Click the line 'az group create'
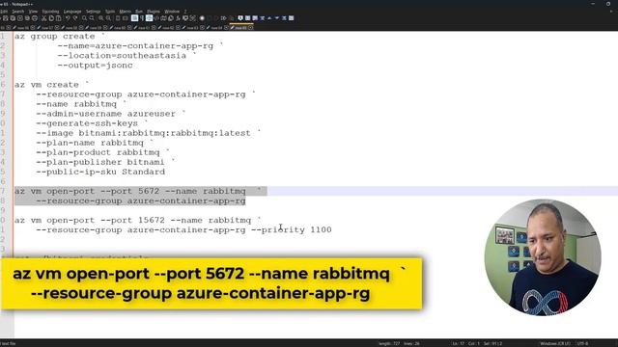Viewport: 618px width, 347px height. pos(60,37)
